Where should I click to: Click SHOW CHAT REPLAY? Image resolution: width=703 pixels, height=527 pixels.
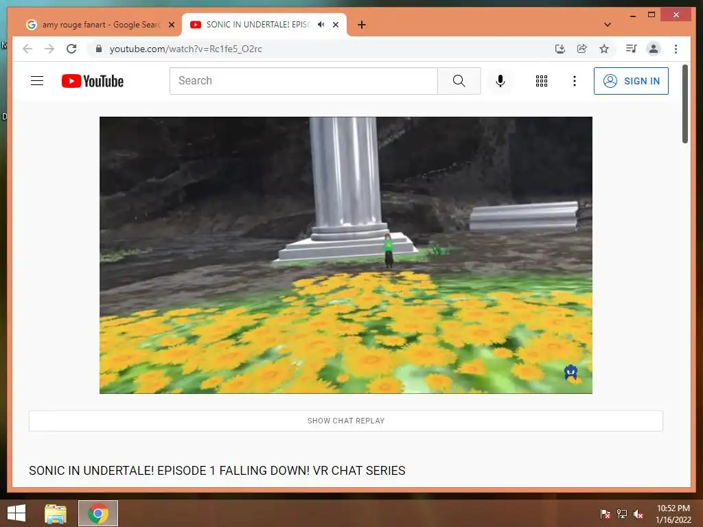(346, 421)
